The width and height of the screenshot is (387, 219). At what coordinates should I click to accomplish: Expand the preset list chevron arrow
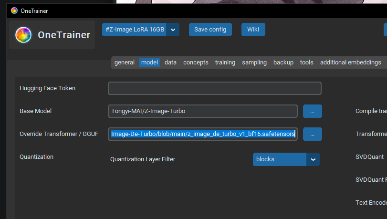[173, 30]
